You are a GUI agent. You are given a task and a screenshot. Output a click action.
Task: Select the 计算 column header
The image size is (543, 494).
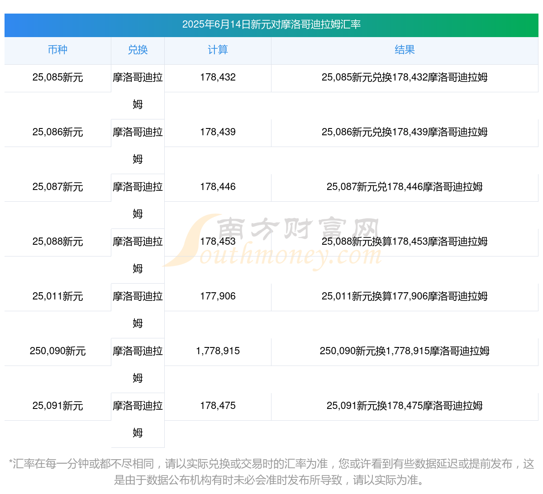pos(218,50)
